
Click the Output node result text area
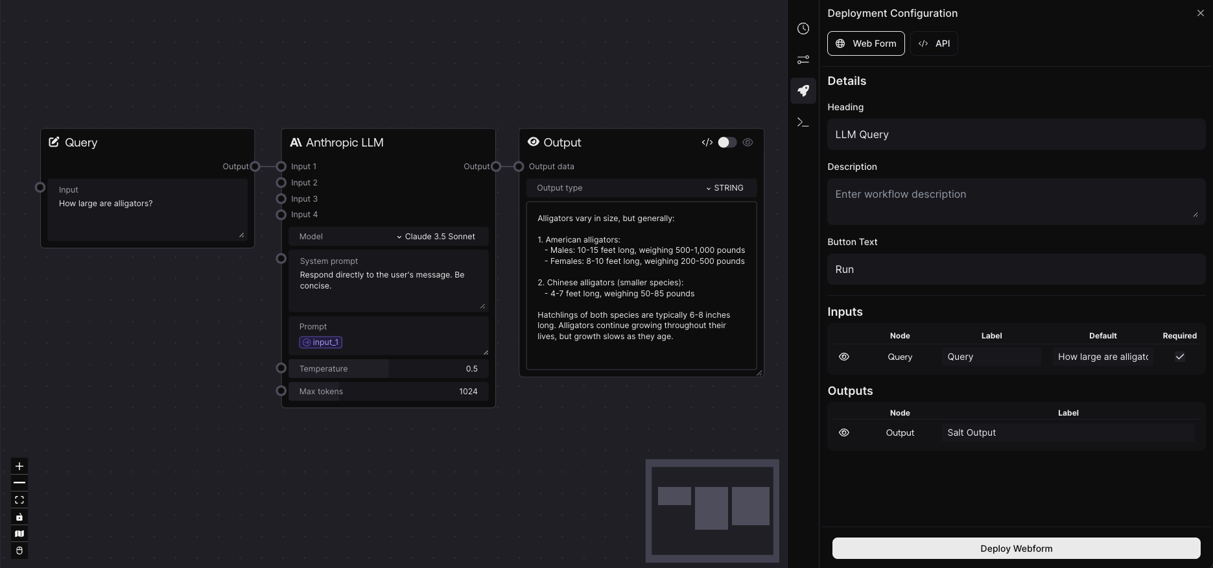pos(641,286)
